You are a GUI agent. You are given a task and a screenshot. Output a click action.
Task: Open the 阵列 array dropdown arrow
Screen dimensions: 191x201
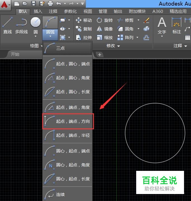point(137,37)
